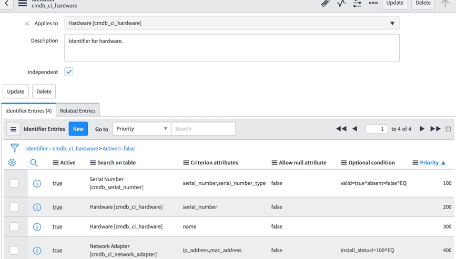Open the Applies to dropdown
This screenshot has width=456, height=259.
[x=232, y=23]
